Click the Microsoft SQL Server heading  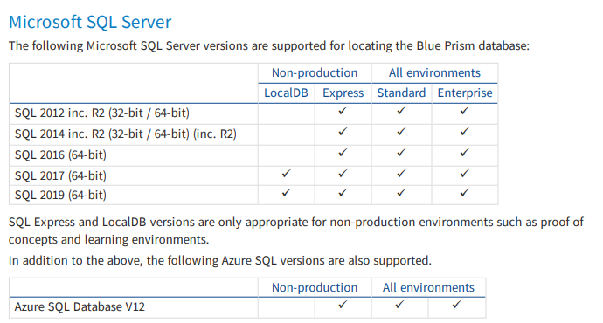(x=90, y=22)
